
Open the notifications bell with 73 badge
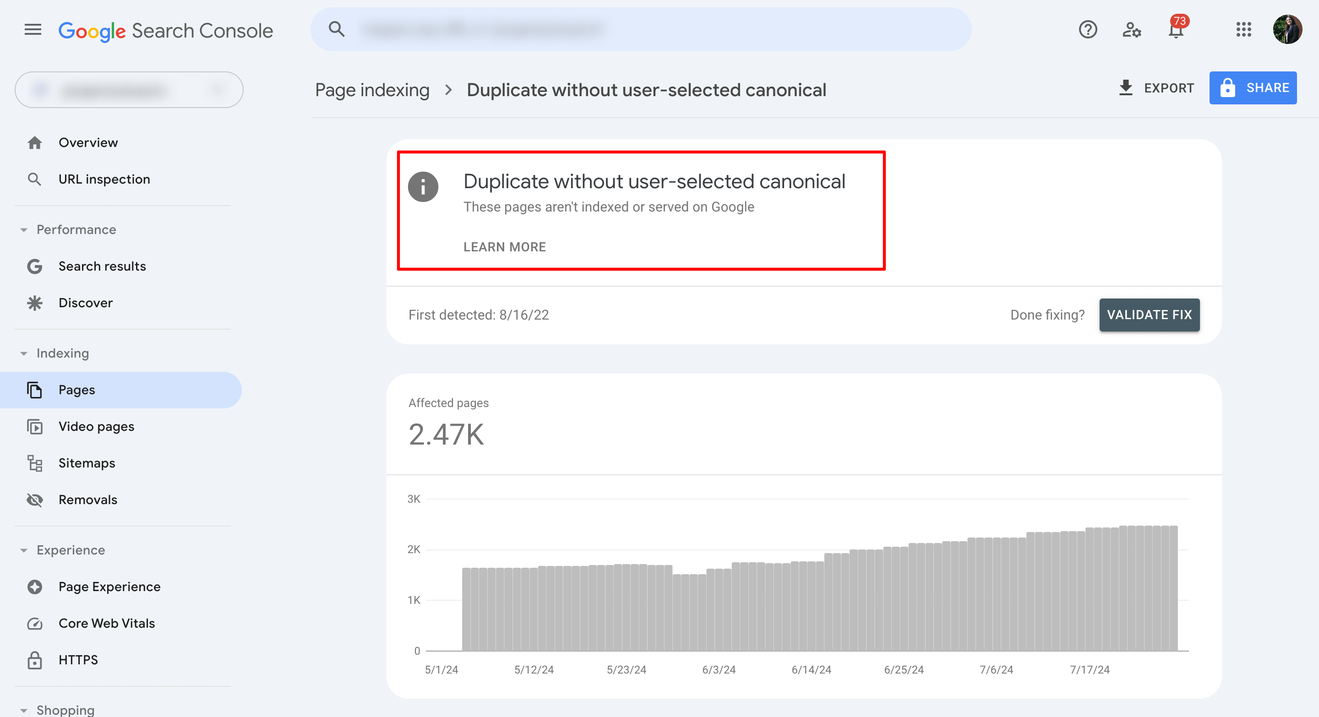[1177, 28]
